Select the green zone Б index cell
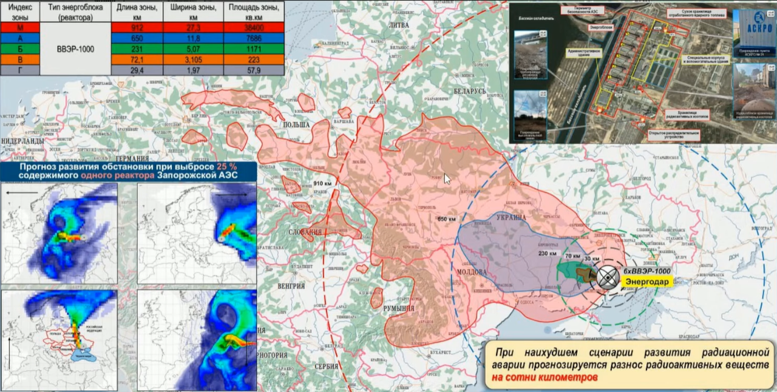This screenshot has height=392, width=777. click(x=19, y=49)
